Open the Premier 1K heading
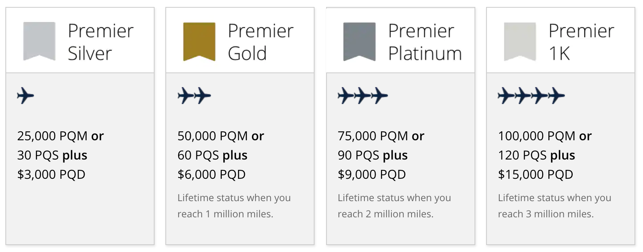This screenshot has width=643, height=252. point(581,42)
